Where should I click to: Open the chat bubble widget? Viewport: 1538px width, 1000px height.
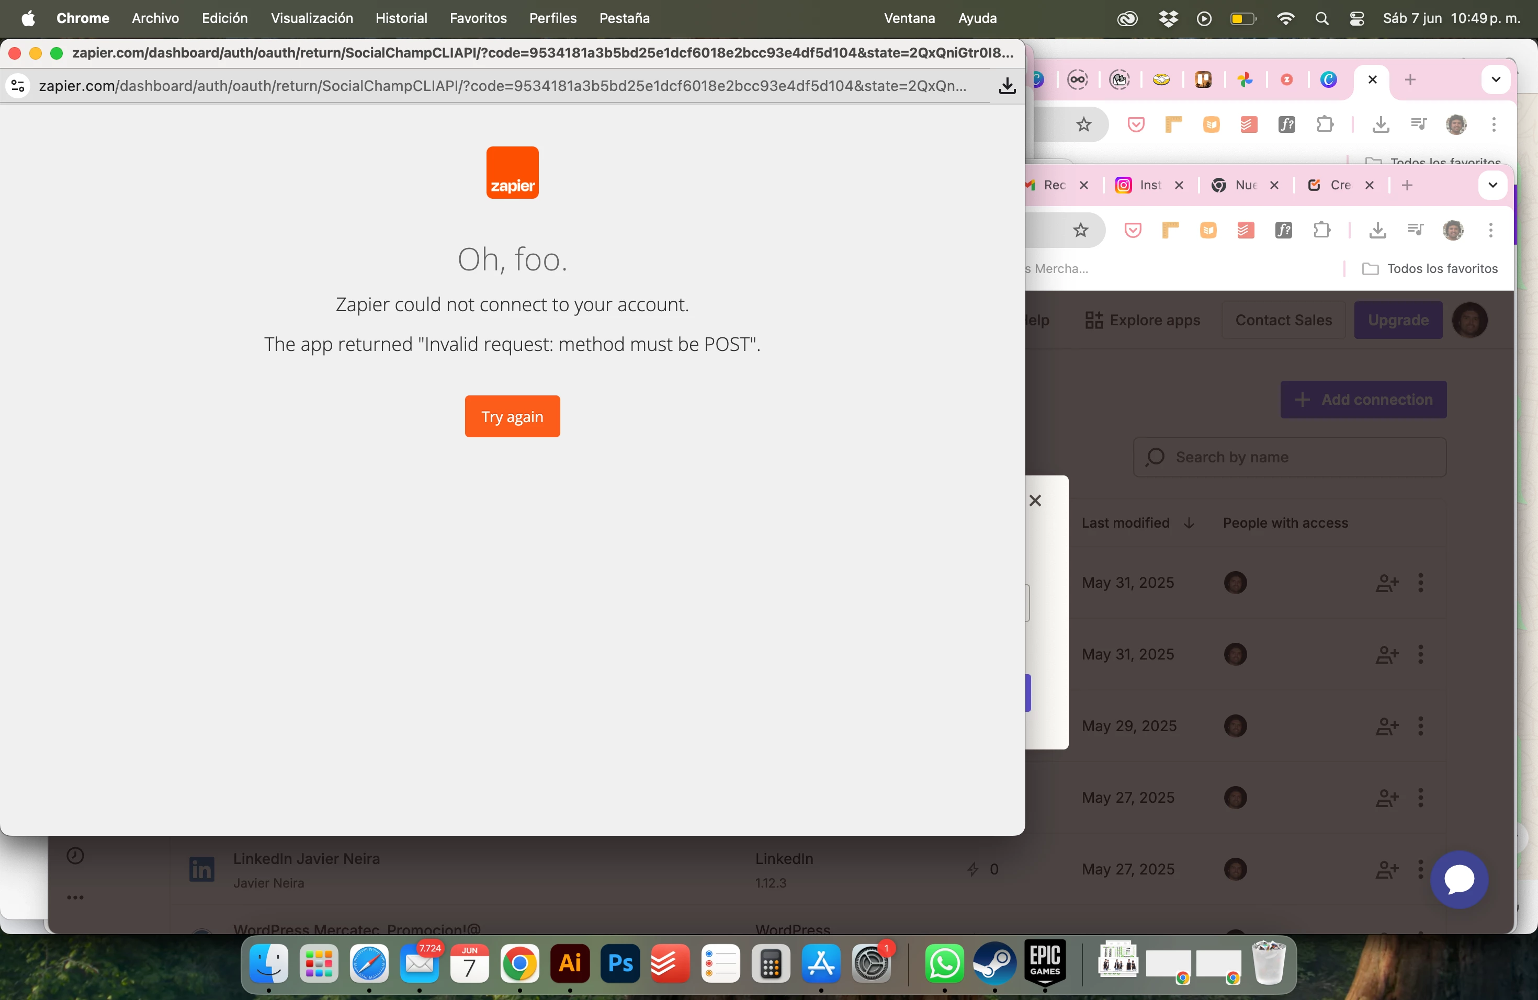click(x=1458, y=879)
